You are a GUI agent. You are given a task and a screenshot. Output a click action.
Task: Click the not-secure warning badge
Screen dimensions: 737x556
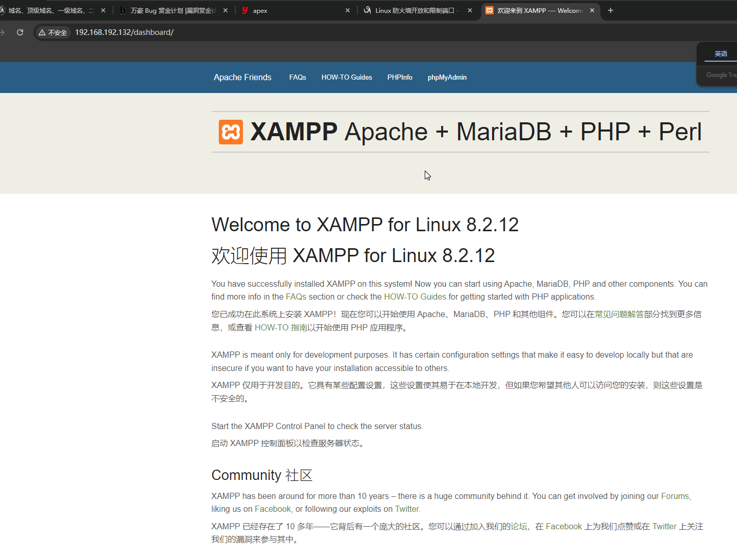[x=53, y=32]
